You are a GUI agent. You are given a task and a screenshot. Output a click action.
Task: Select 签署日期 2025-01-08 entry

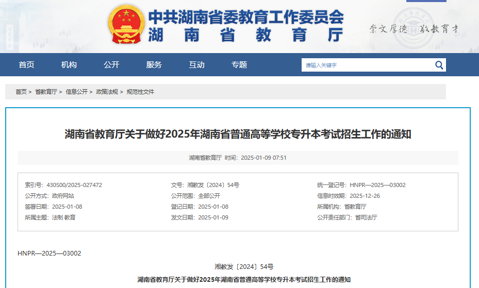54,207
